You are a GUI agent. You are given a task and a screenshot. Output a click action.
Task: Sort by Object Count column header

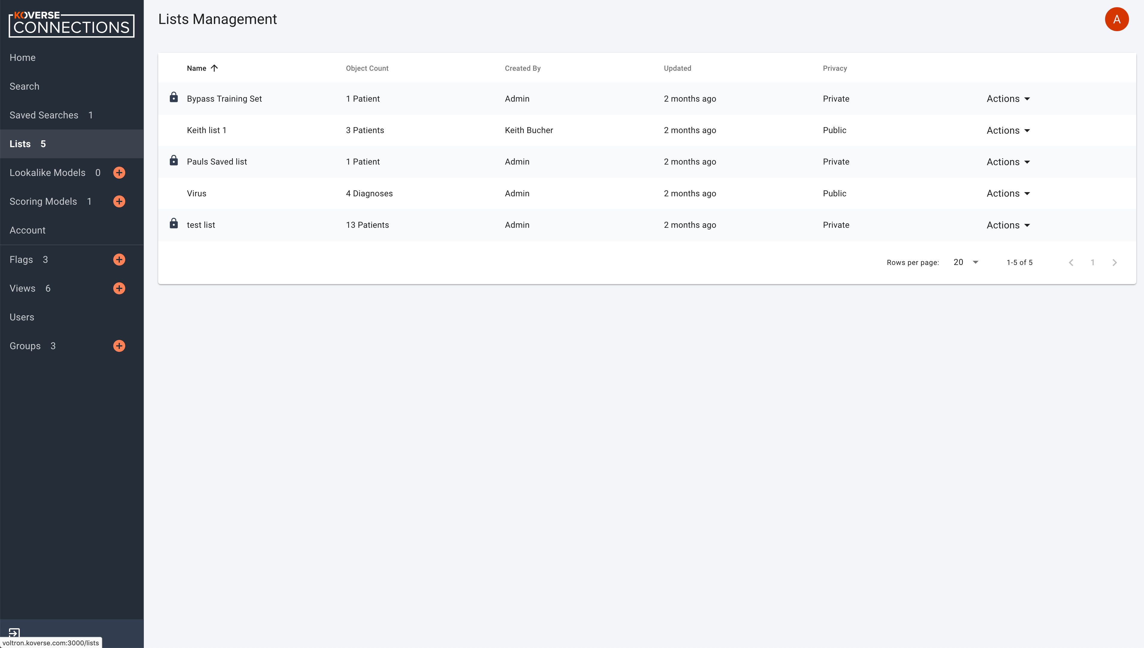pos(367,68)
